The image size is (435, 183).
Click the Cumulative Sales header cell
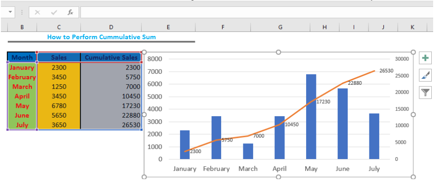click(x=111, y=57)
